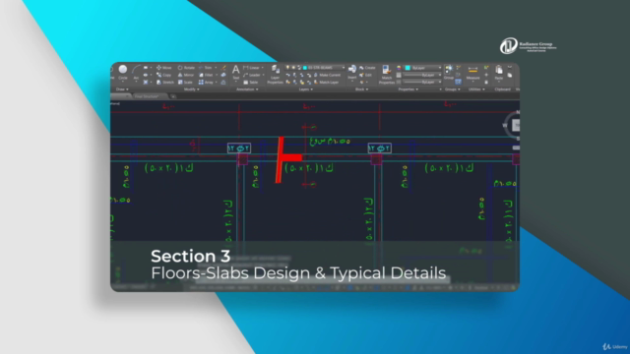Expand the Draw panel
630x354 pixels.
coord(122,89)
